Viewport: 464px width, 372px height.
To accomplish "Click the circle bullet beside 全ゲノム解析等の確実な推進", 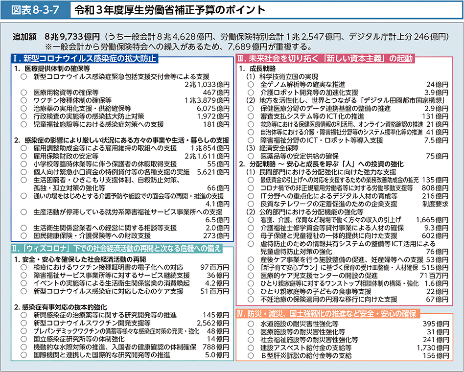I will coord(251,84).
